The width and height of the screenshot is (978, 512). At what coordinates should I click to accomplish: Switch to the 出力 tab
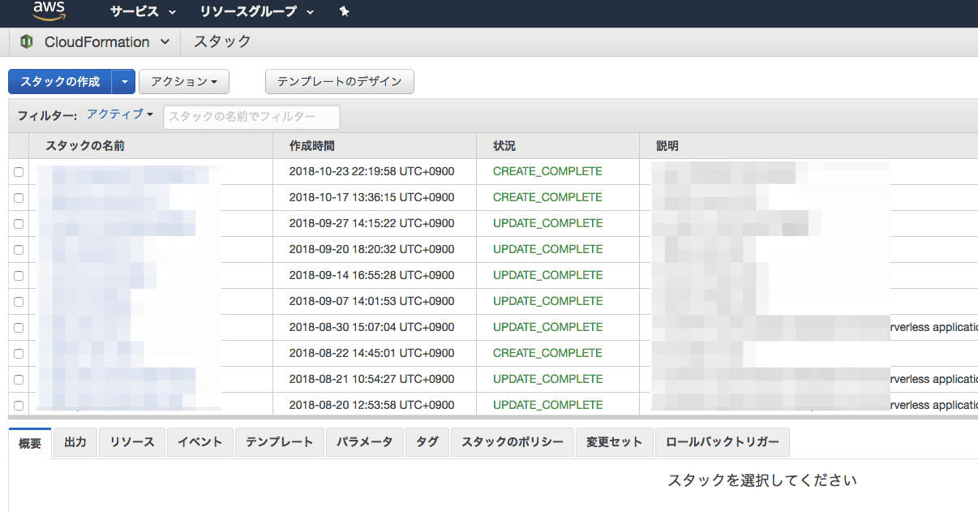(x=75, y=442)
